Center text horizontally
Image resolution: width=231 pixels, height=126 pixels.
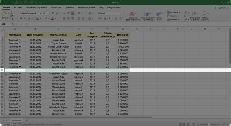[x=68, y=18]
